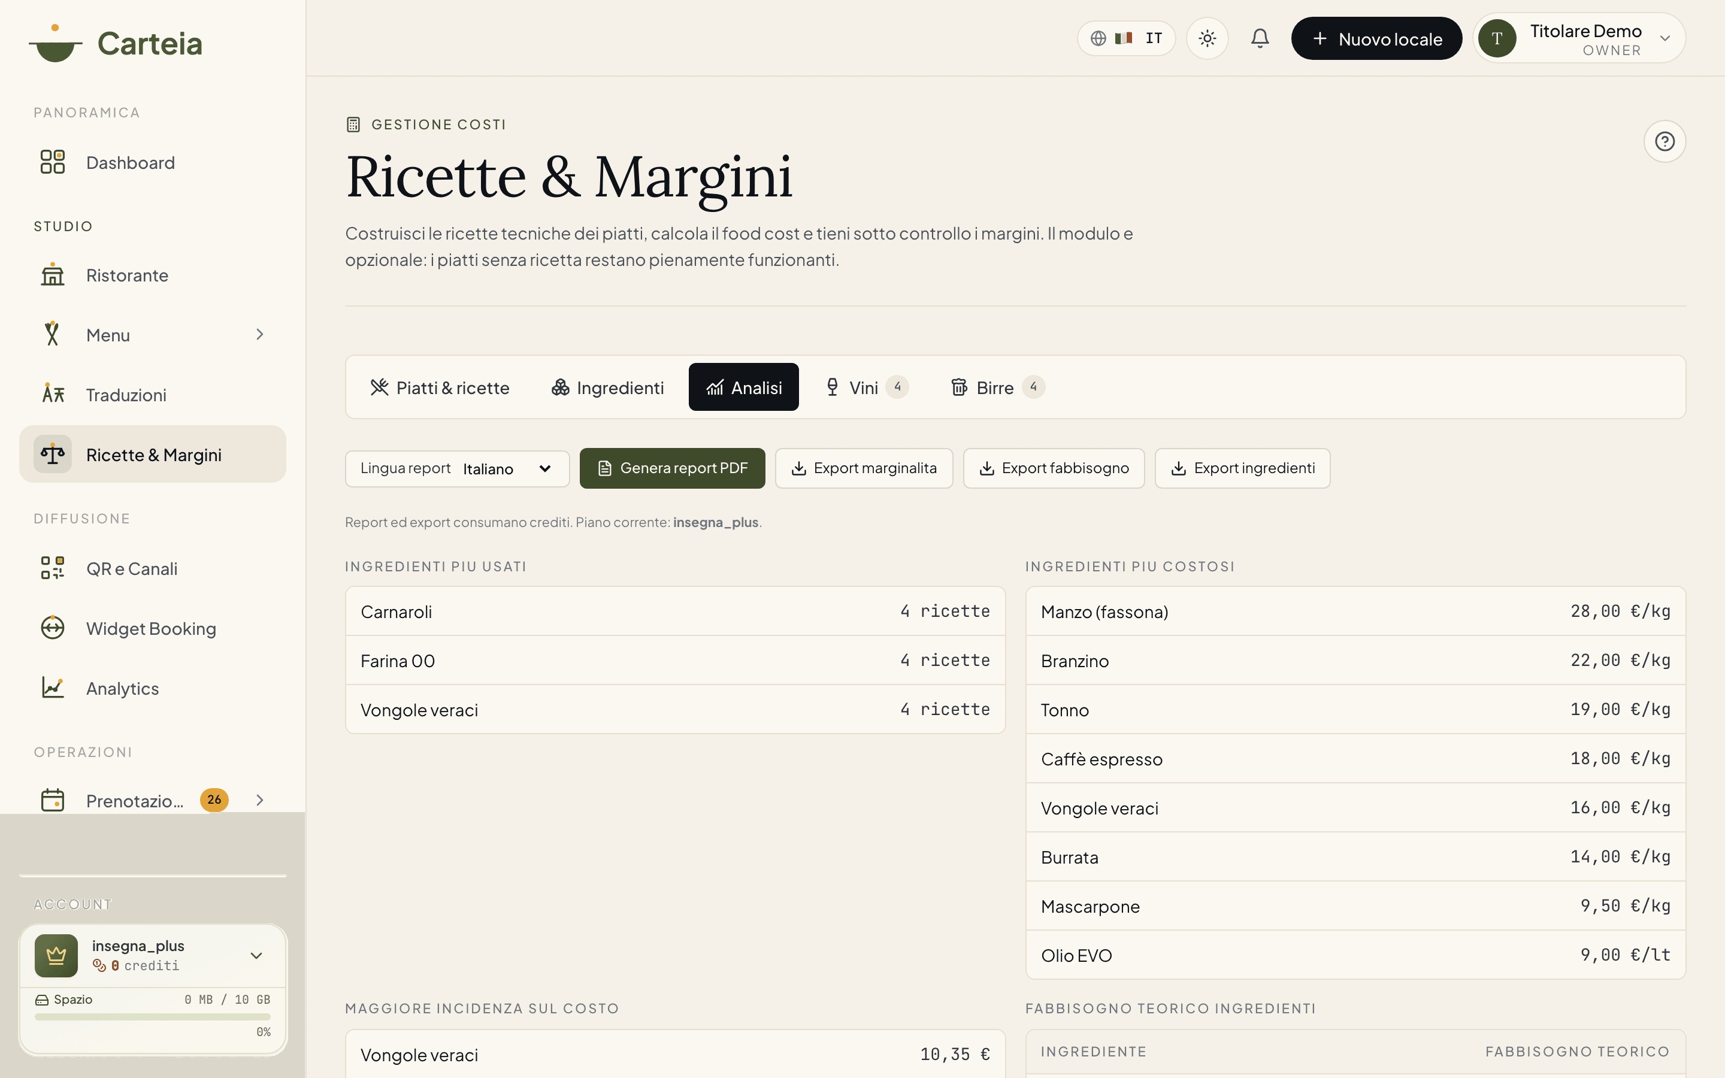The height and width of the screenshot is (1078, 1725).
Task: Switch to the Vini tab
Action: [866, 387]
